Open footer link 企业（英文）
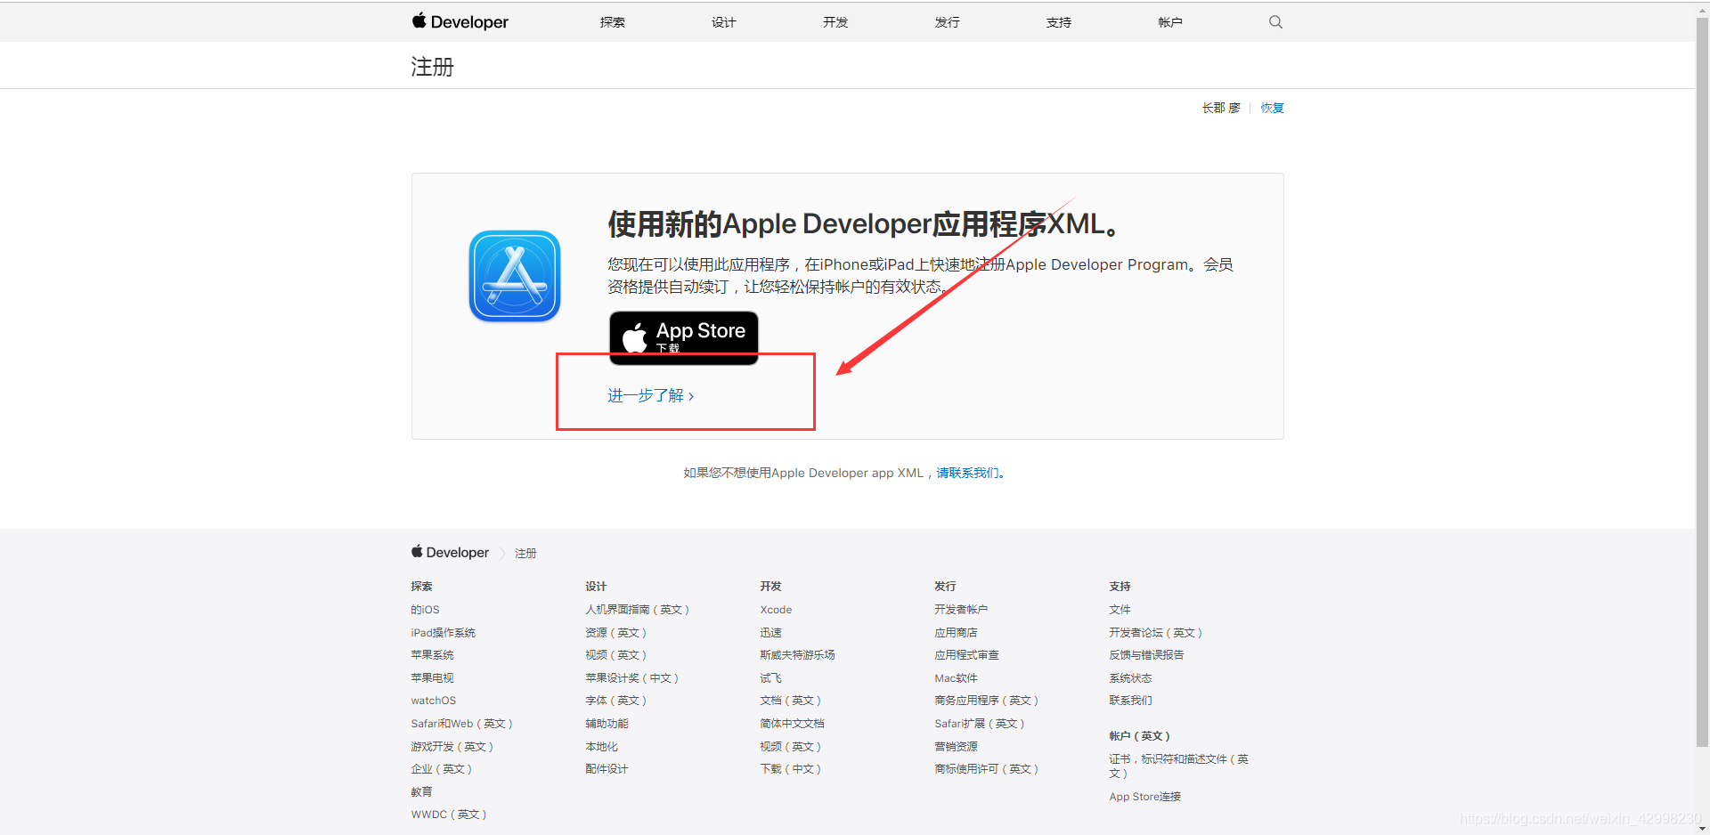 tap(441, 769)
